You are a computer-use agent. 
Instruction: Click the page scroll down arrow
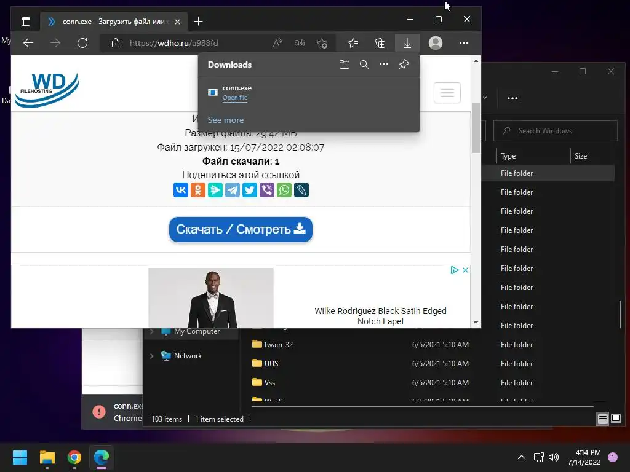(476, 322)
